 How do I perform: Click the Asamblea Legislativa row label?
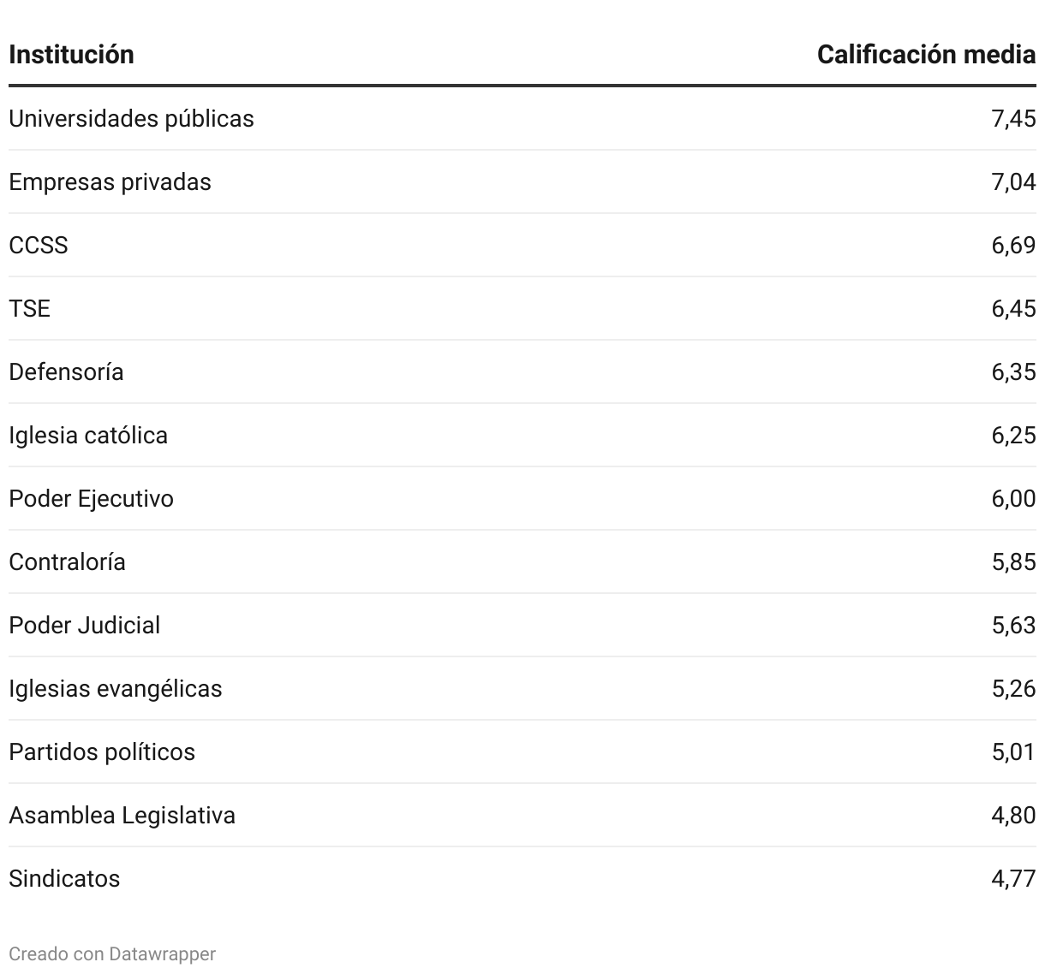pyautogui.click(x=122, y=815)
